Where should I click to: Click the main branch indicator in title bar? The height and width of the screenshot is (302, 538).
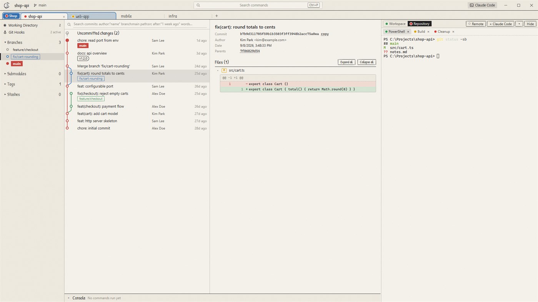click(x=40, y=5)
